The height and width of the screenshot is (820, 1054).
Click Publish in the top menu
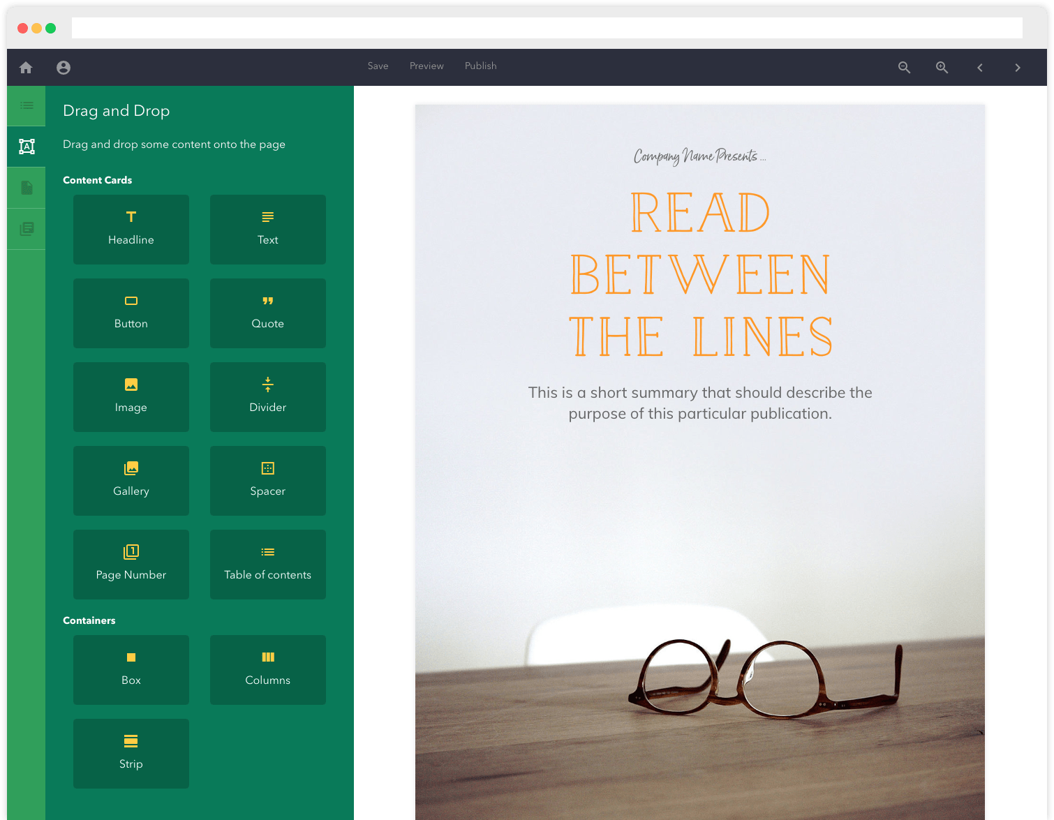pos(480,66)
